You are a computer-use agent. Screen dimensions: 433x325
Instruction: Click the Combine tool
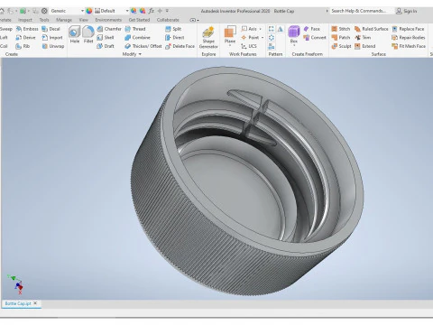click(x=137, y=38)
